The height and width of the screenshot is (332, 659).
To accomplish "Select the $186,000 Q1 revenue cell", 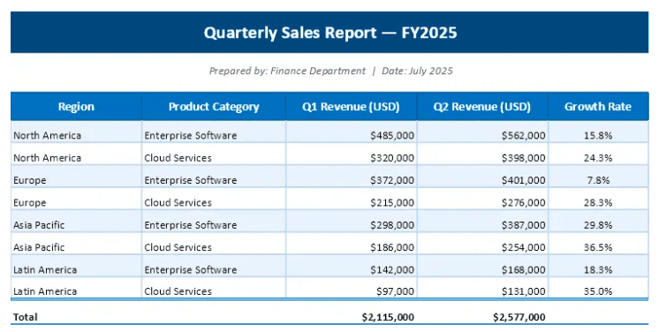I will coord(352,247).
